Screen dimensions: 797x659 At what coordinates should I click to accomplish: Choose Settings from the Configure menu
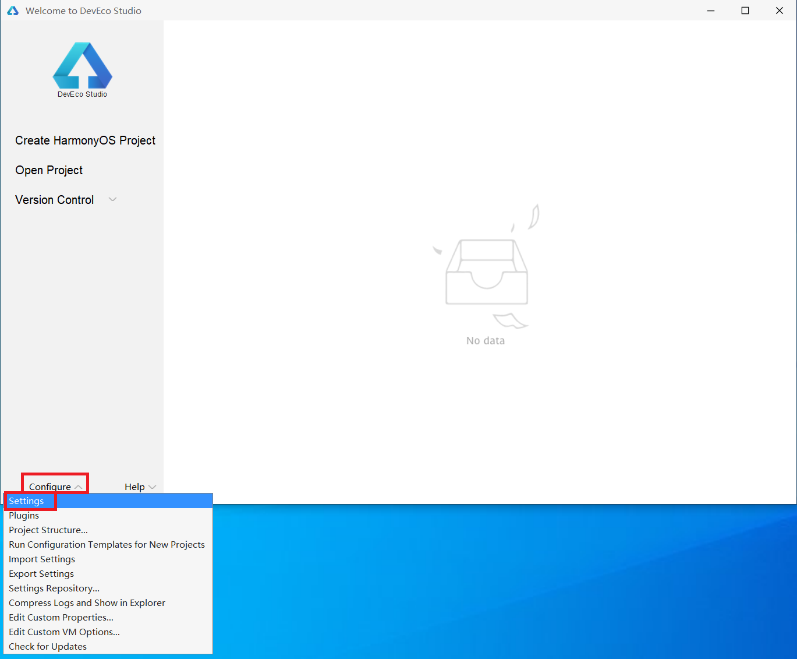108,501
